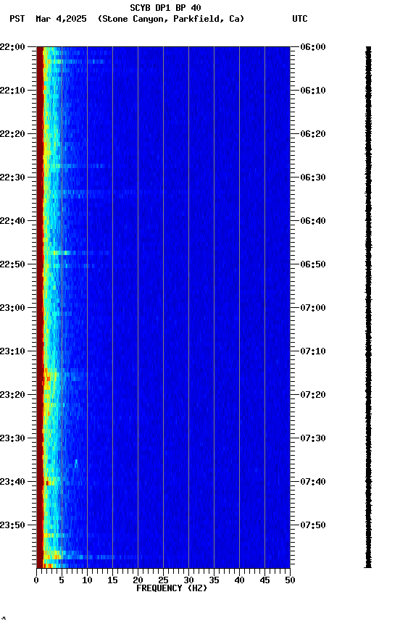400x626 pixels.
Task: Click the "PST" timezone label
Action: [x=17, y=19]
